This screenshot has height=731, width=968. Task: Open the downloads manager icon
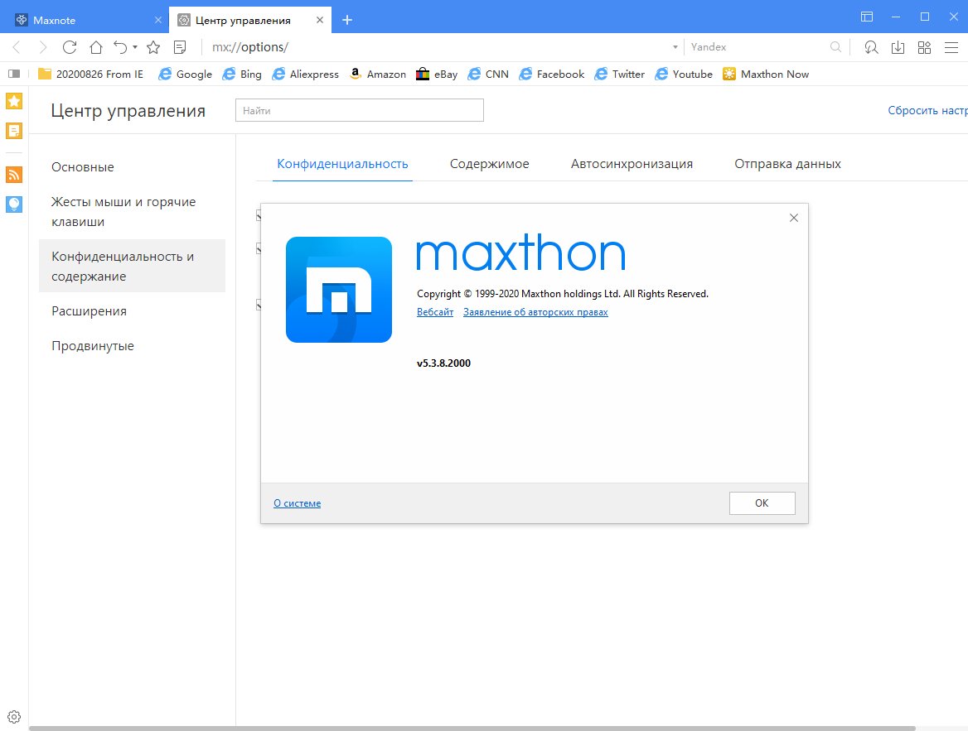[898, 47]
